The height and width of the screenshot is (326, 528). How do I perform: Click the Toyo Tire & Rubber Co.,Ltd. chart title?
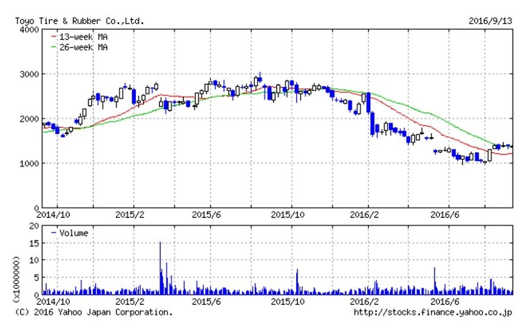point(80,21)
